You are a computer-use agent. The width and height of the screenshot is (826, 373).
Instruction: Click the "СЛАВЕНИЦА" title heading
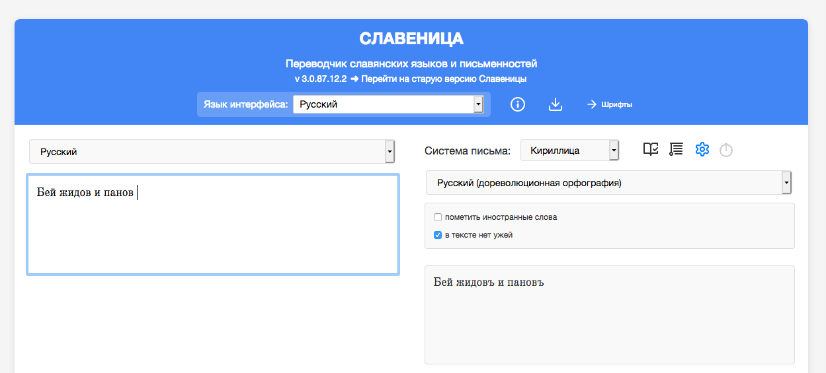tap(411, 38)
